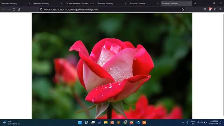Open Task View on the taskbar
Viewport: 224px width, 126px height.
coord(93,122)
